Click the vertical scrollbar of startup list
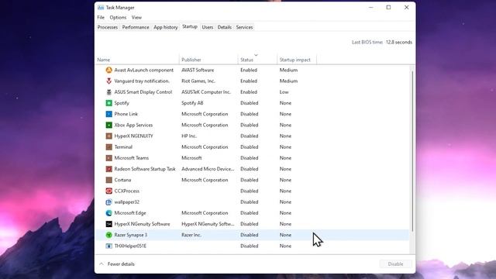 (x=412, y=151)
